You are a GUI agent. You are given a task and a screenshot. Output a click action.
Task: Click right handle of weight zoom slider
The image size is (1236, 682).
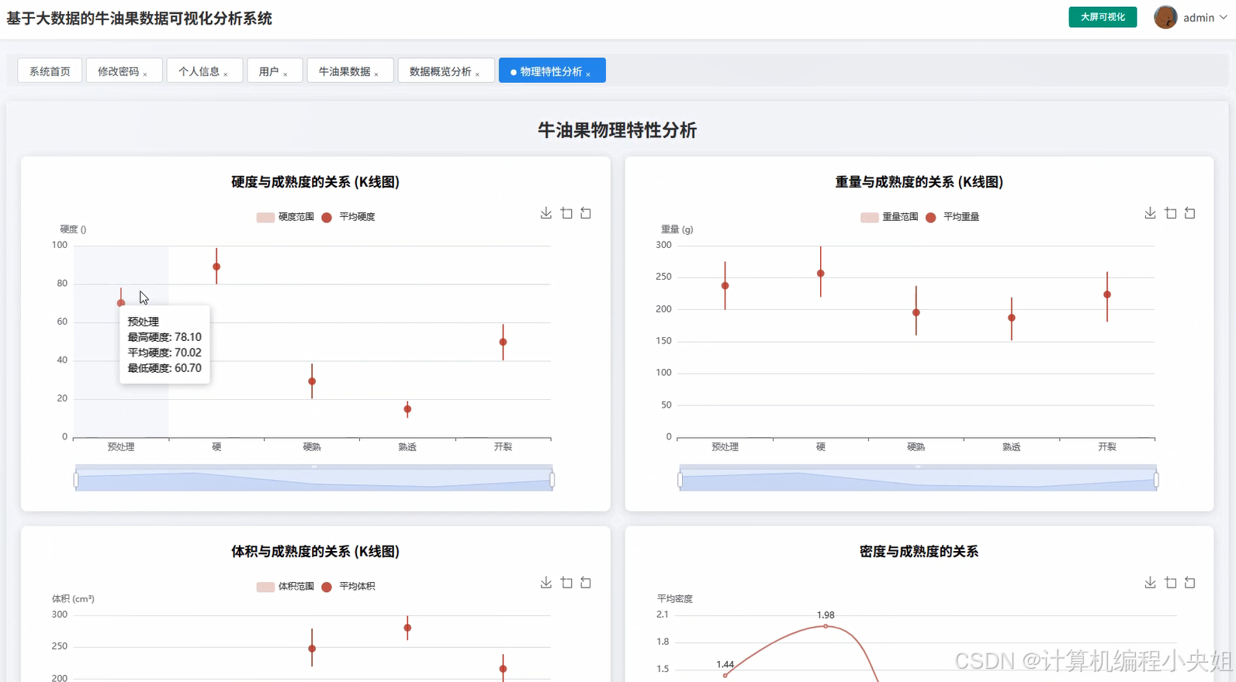[x=1156, y=480]
